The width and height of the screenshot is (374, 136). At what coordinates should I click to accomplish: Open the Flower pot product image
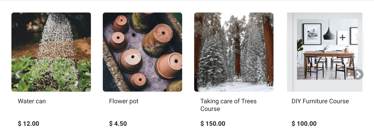pyautogui.click(x=142, y=52)
